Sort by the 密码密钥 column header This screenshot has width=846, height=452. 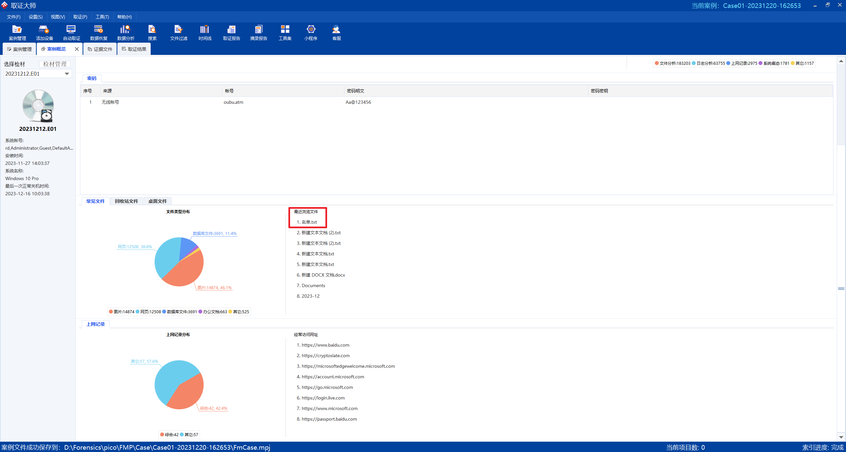pyautogui.click(x=710, y=91)
